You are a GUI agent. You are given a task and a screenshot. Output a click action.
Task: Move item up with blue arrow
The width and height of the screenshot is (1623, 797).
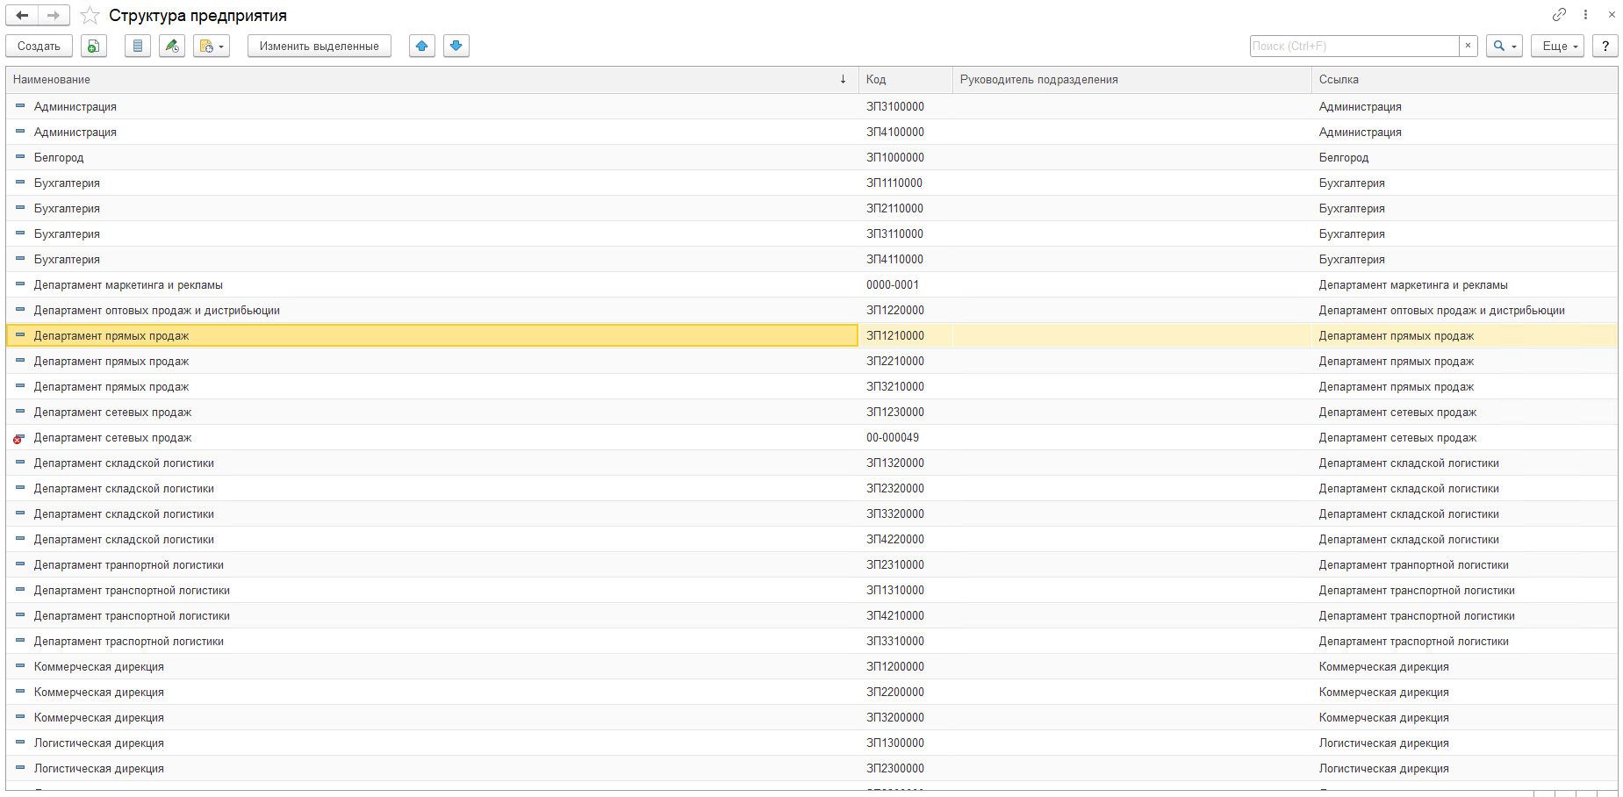[x=422, y=47]
